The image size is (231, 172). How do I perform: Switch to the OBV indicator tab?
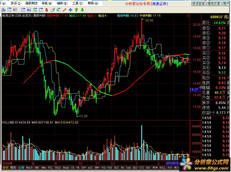click(x=84, y=168)
